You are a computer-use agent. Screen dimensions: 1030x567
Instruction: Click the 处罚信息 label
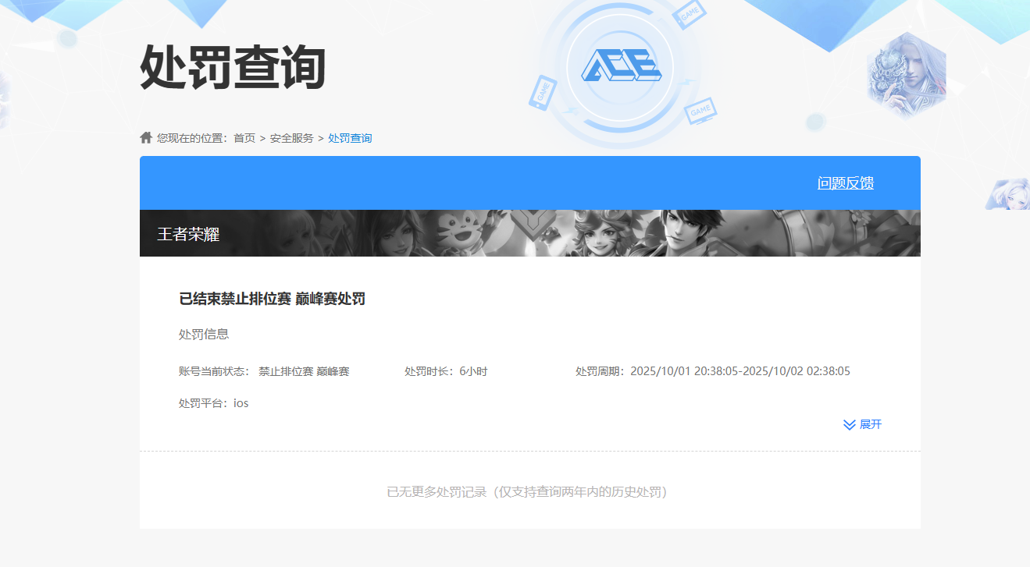tap(204, 334)
